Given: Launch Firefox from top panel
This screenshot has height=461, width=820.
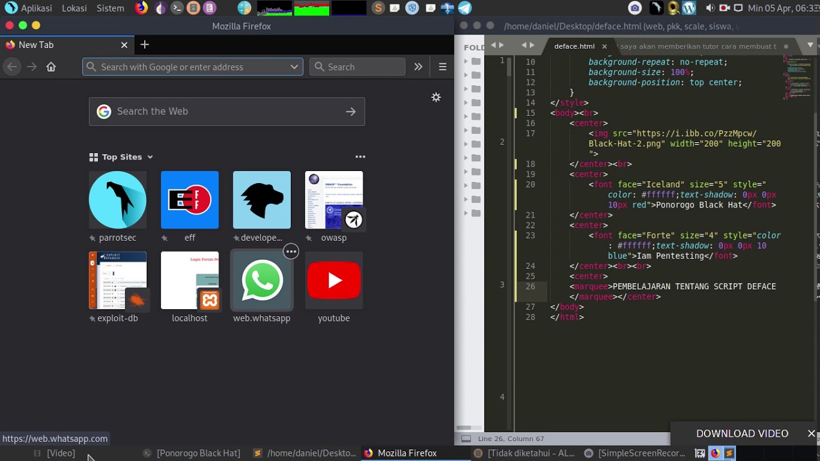Looking at the screenshot, I should click(x=142, y=8).
